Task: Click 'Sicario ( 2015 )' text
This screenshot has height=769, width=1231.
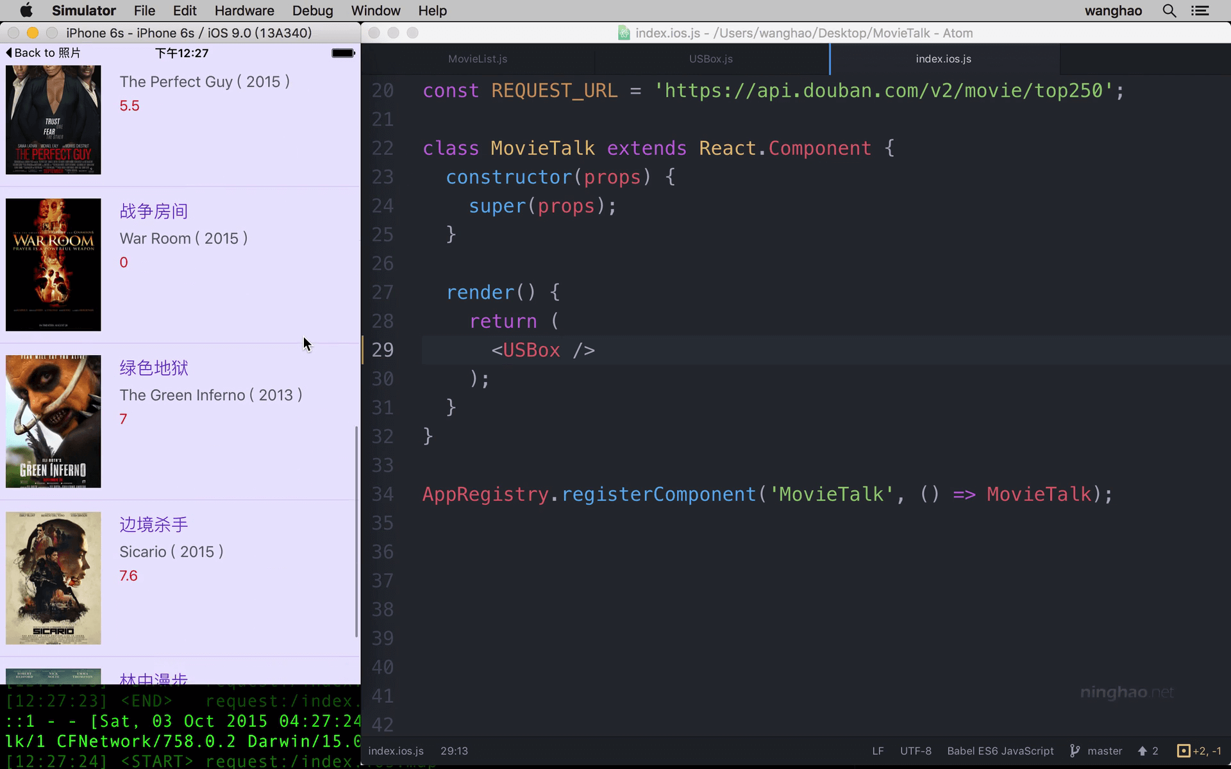Action: [171, 552]
